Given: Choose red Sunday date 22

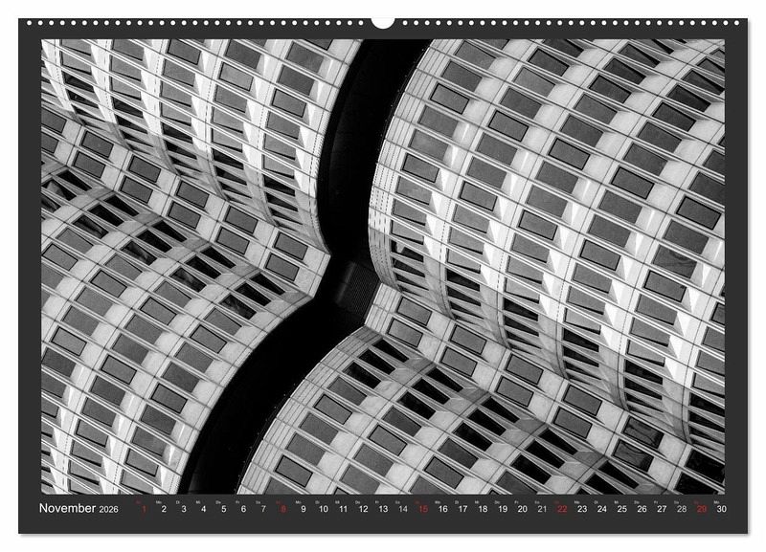Looking at the screenshot, I should pyautogui.click(x=562, y=509).
